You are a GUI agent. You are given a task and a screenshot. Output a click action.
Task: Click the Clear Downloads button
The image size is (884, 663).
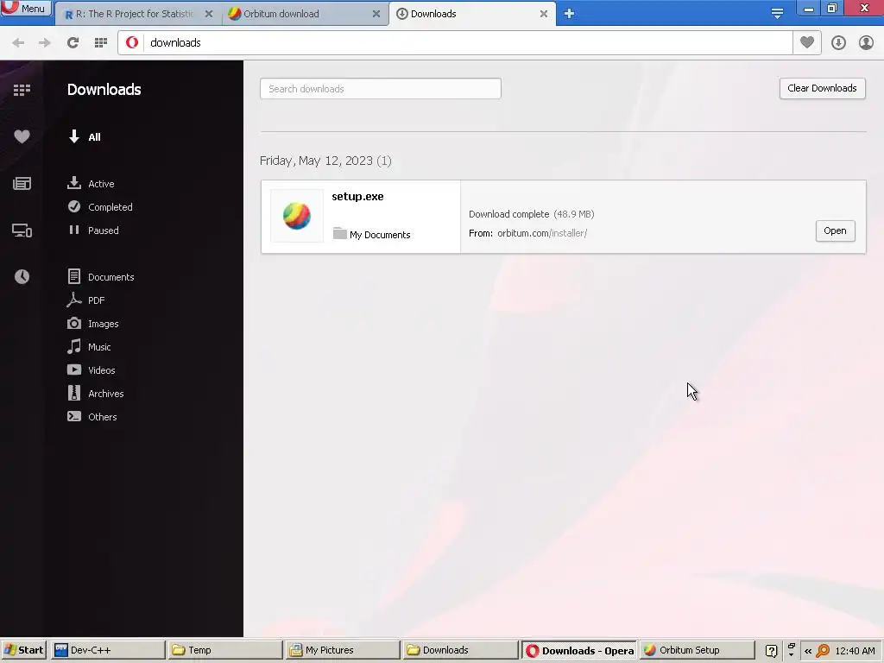[x=822, y=89]
